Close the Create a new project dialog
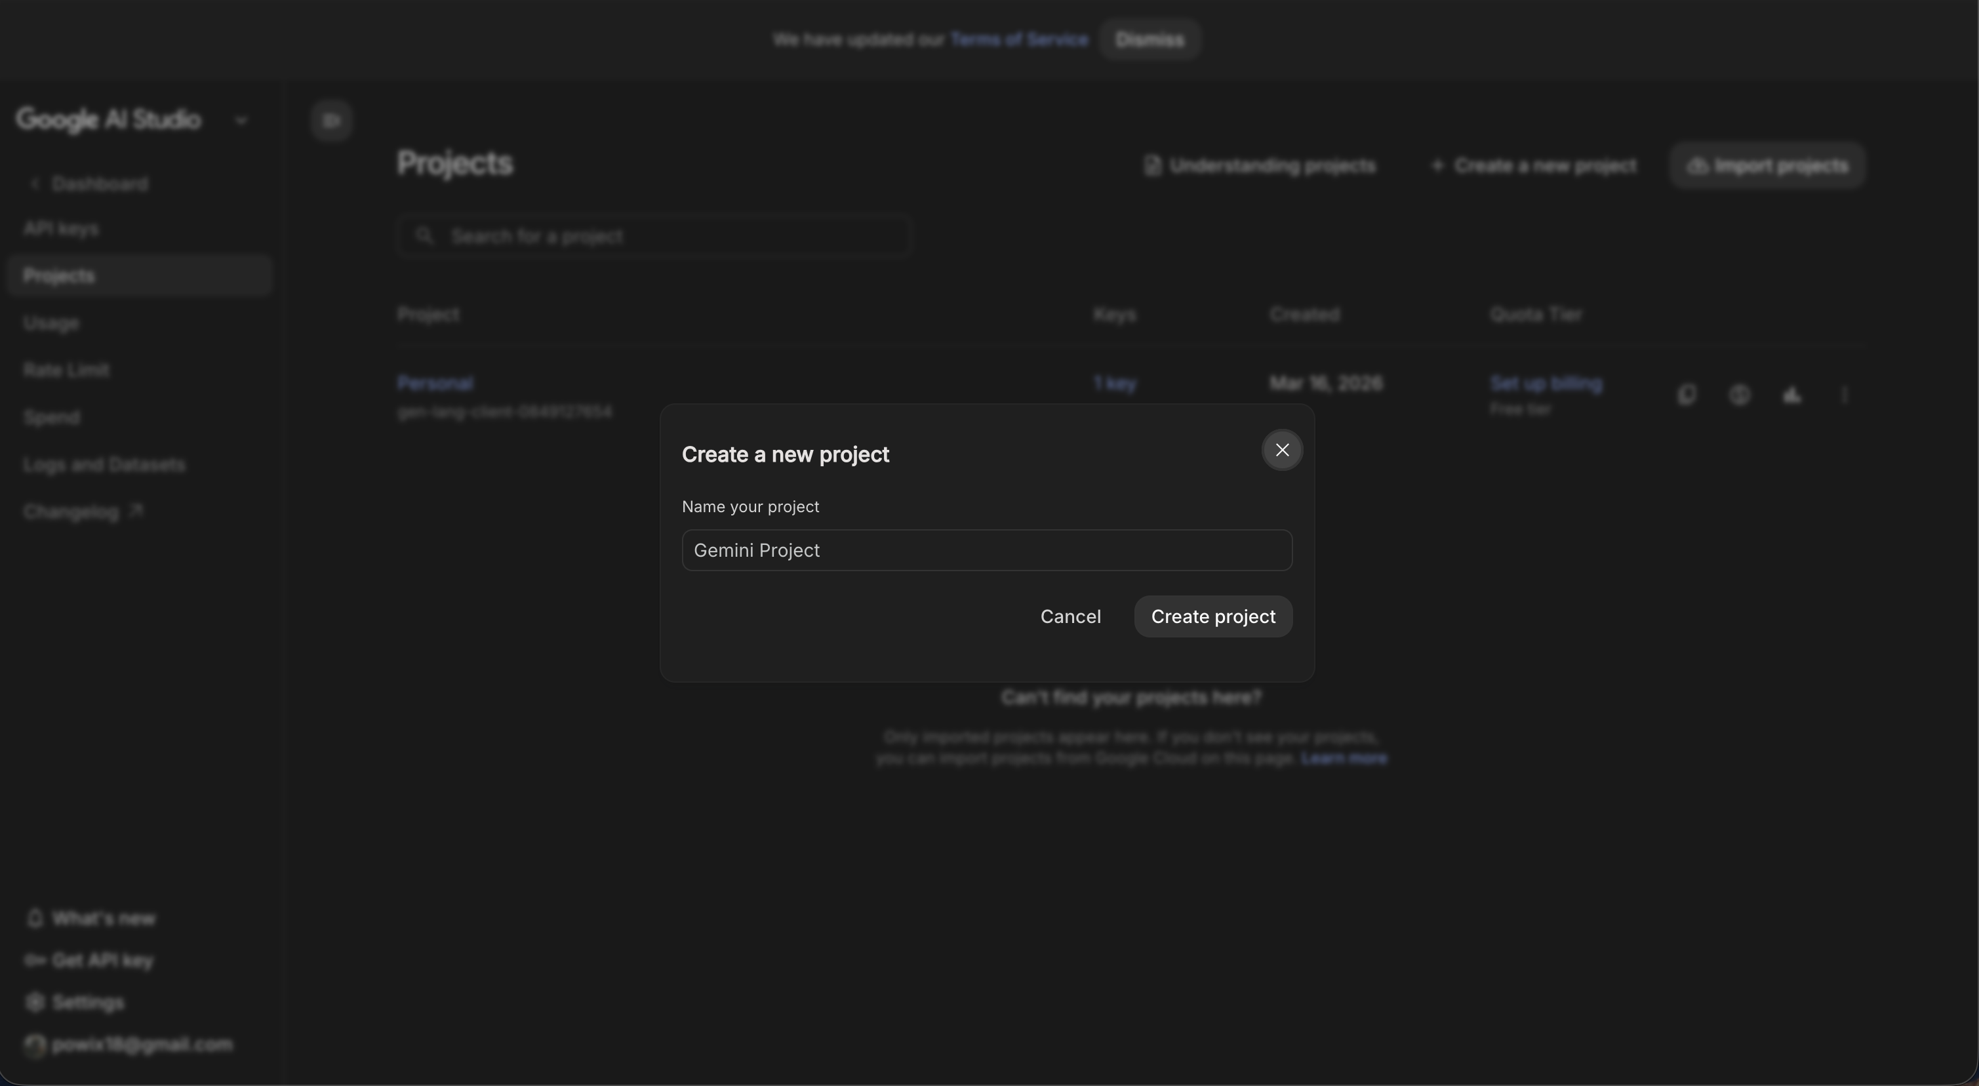1979x1086 pixels. tap(1281, 451)
